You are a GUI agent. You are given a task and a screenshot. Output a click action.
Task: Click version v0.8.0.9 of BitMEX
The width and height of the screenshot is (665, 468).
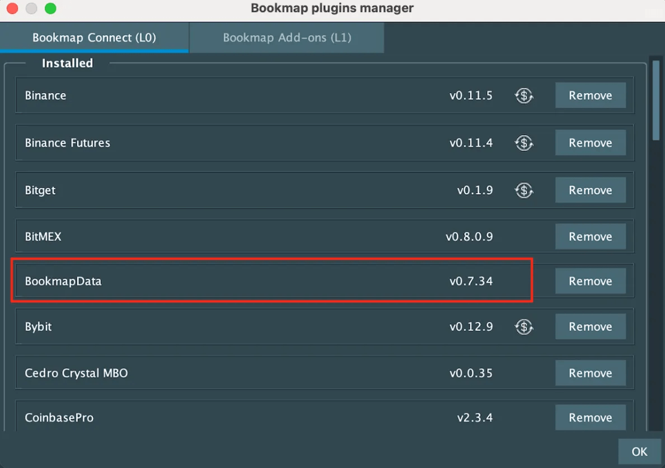[x=469, y=236]
